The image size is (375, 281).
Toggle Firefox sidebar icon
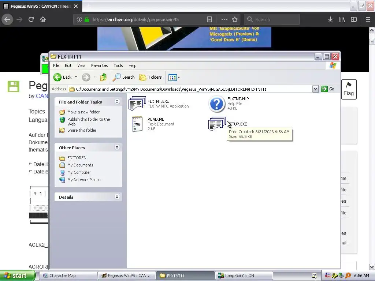point(354,19)
